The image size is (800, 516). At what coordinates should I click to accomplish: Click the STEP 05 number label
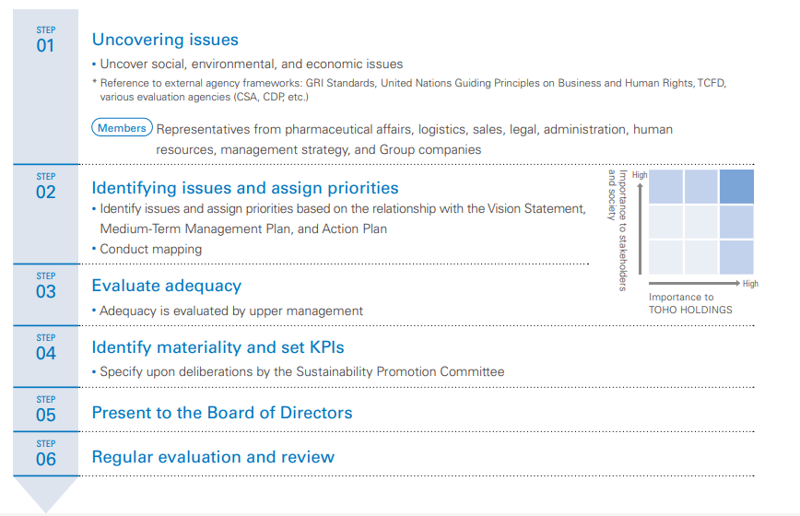click(45, 415)
